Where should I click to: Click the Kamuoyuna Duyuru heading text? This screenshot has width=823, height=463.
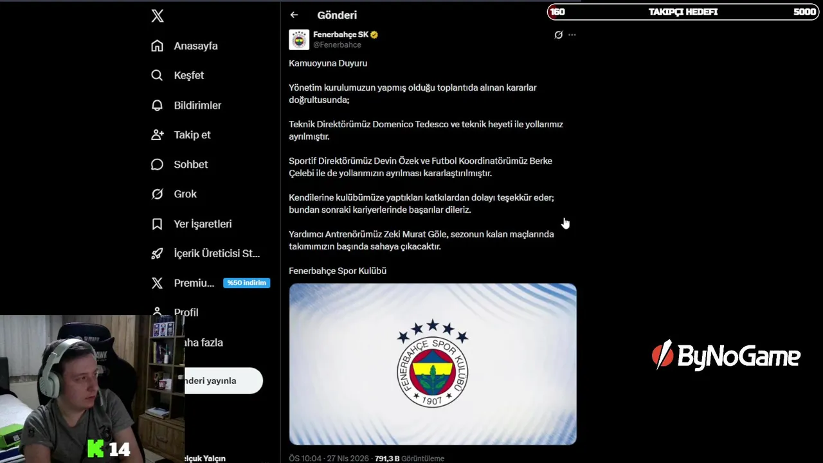[328, 63]
